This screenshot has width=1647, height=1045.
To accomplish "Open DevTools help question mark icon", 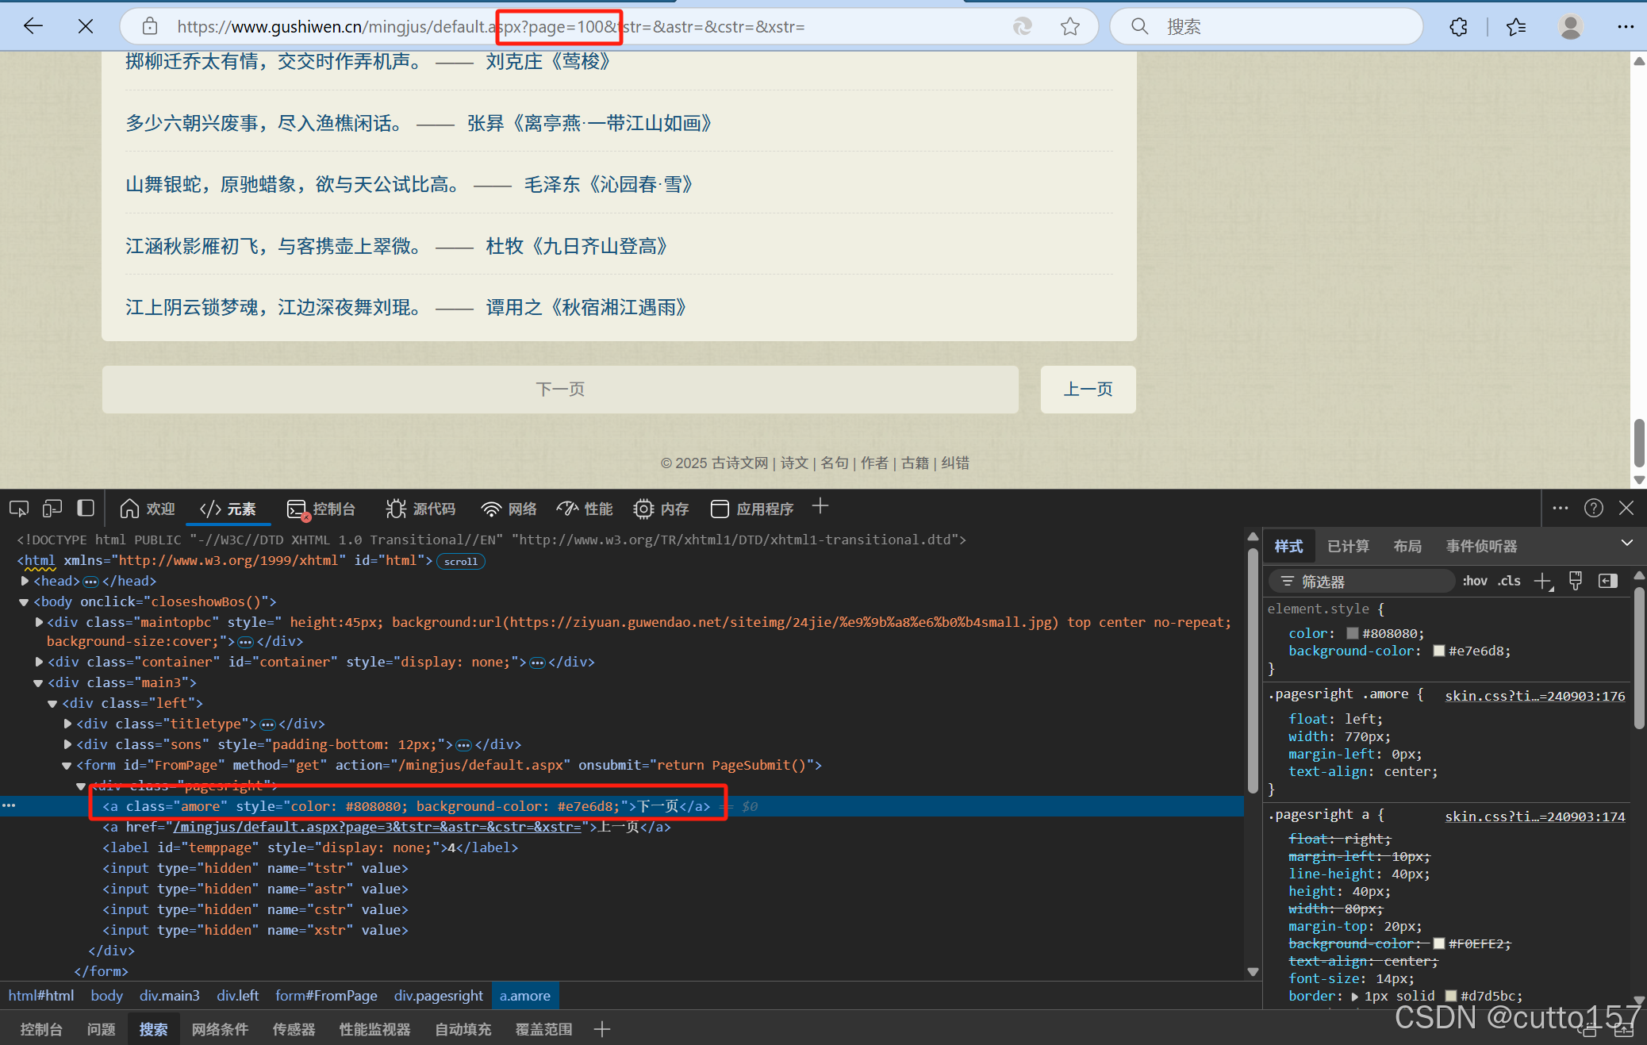I will (1594, 508).
